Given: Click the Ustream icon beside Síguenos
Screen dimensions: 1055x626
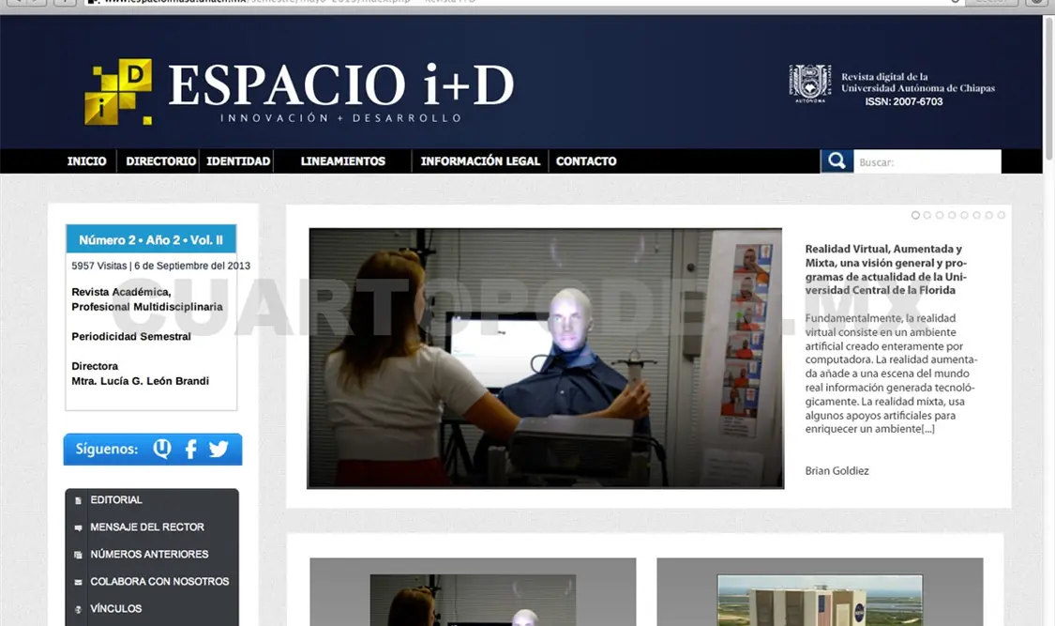Looking at the screenshot, I should [x=161, y=449].
